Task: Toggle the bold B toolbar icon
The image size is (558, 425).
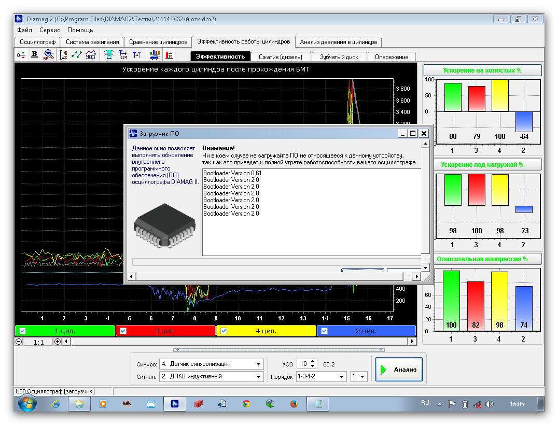Action: click(x=35, y=55)
